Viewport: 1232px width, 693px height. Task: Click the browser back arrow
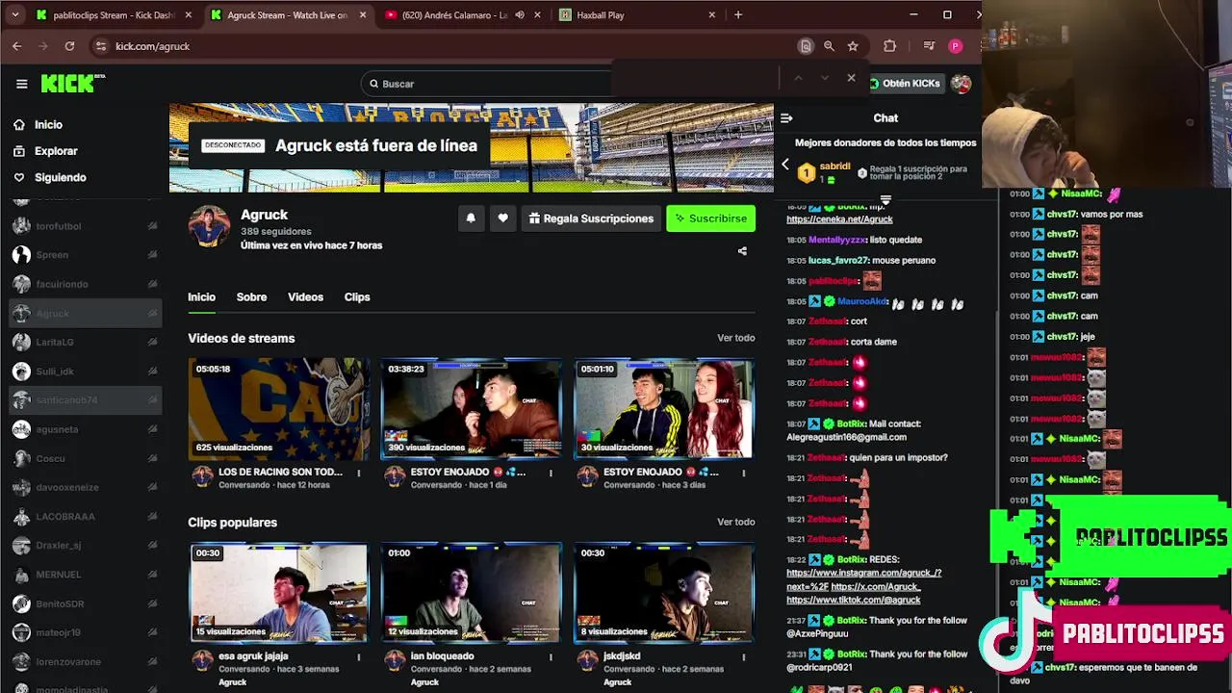click(16, 46)
